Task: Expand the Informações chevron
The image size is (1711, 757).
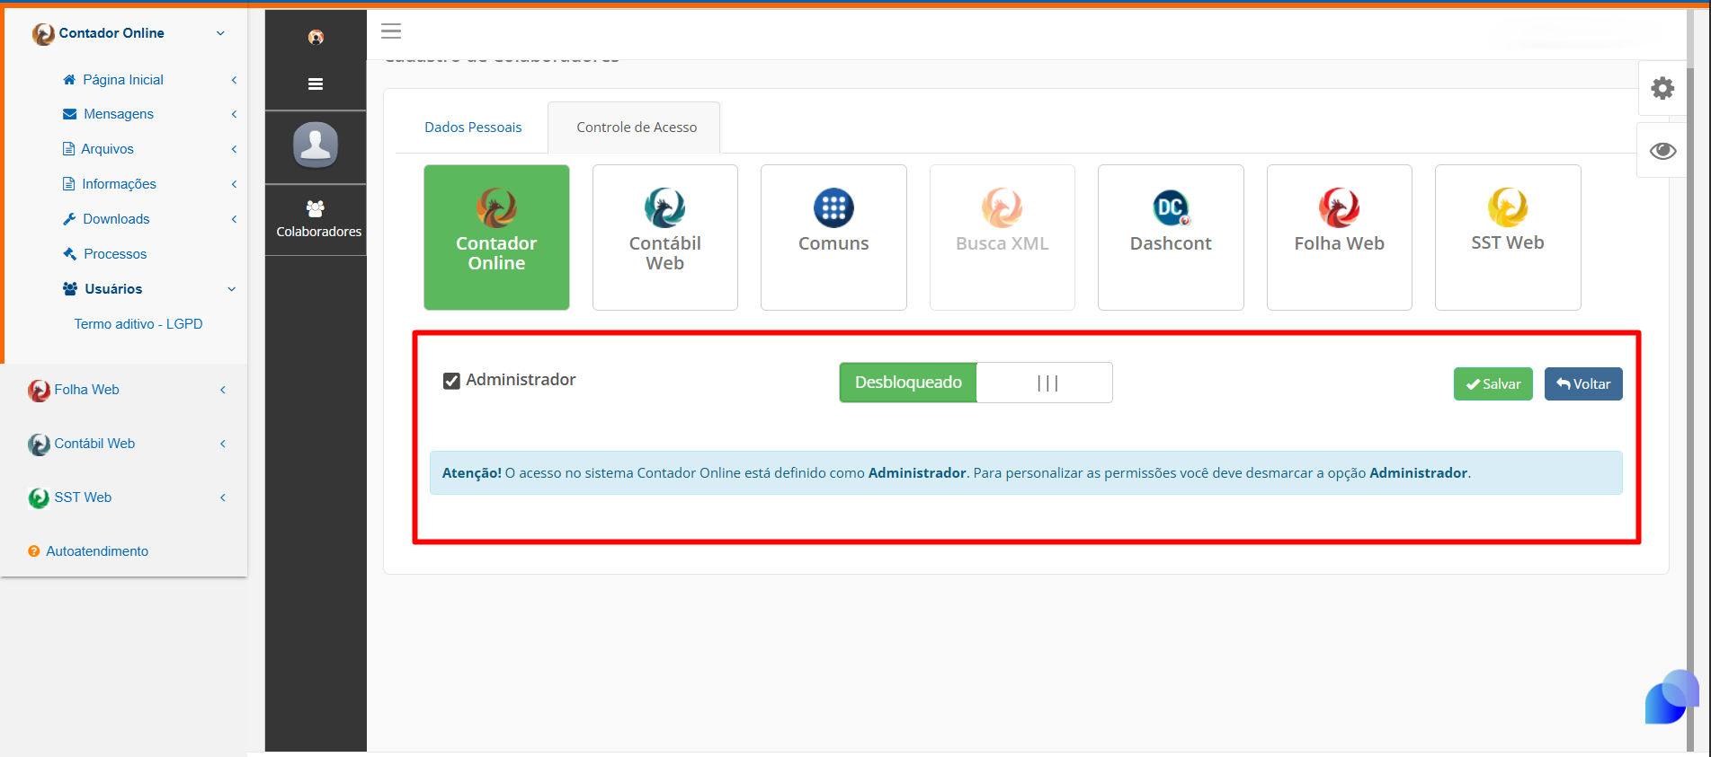Action: (234, 184)
